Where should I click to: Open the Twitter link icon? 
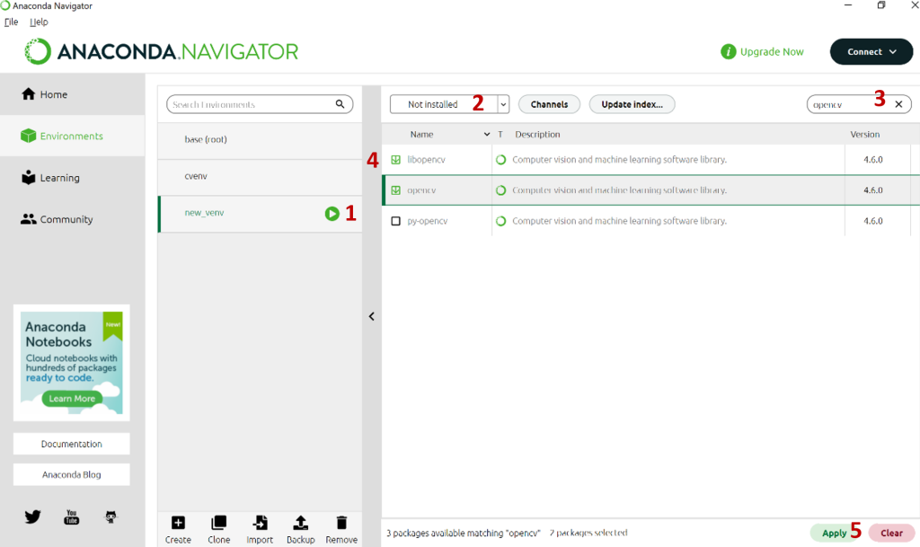coord(33,516)
